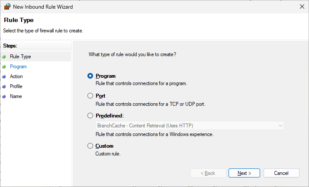Click blue bullet beside Action step
This screenshot has height=187, width=309.
click(4, 77)
